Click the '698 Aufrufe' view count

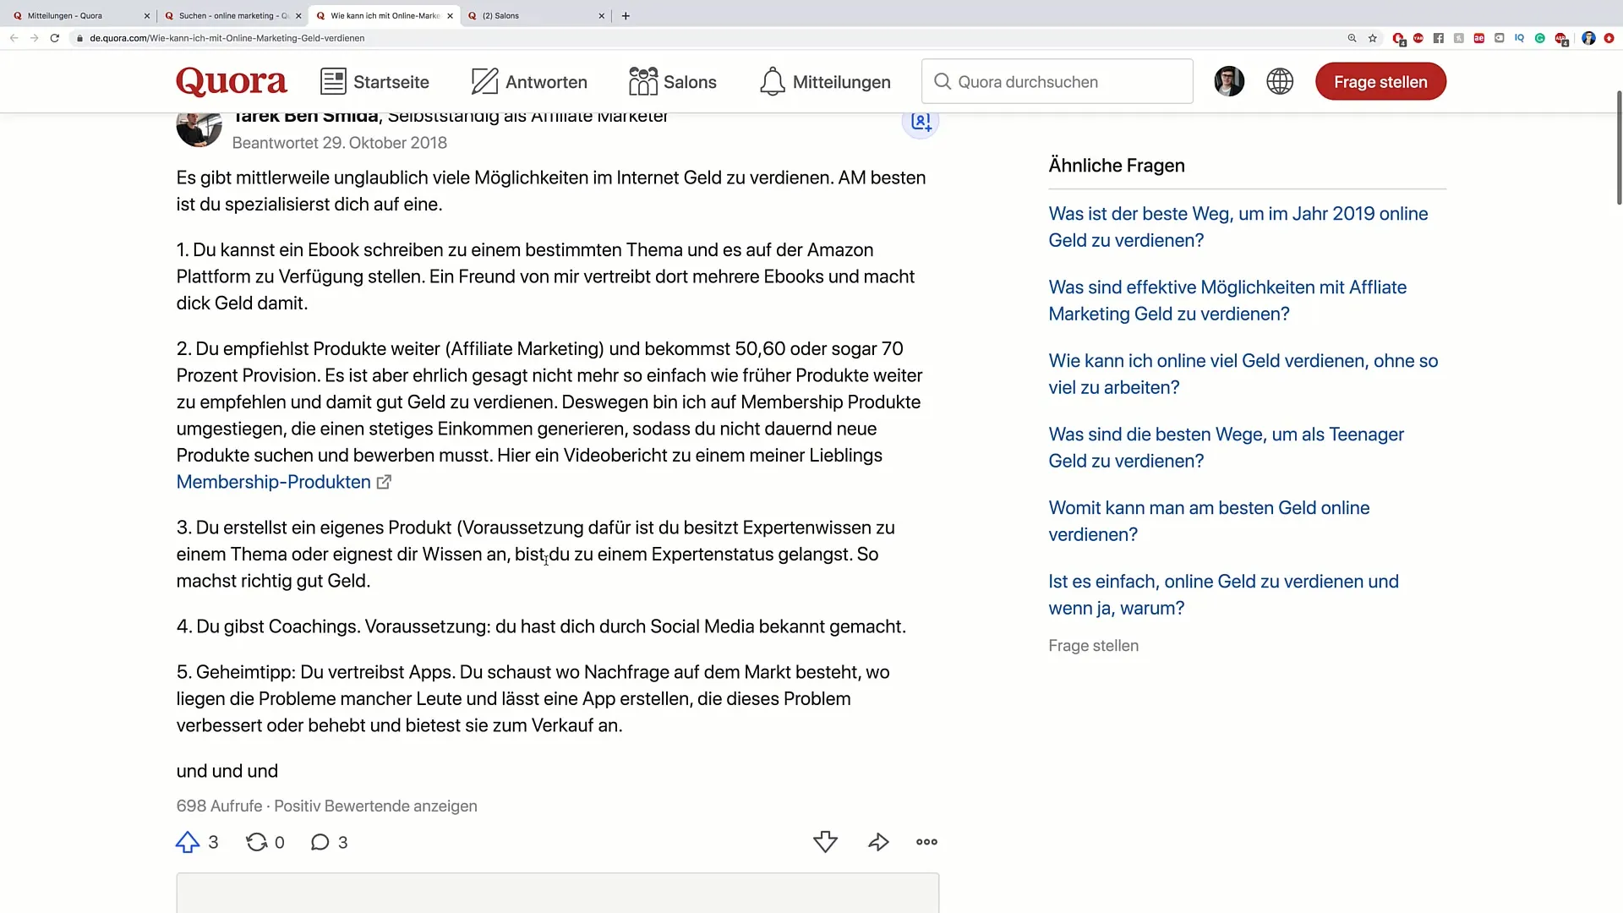(x=219, y=806)
